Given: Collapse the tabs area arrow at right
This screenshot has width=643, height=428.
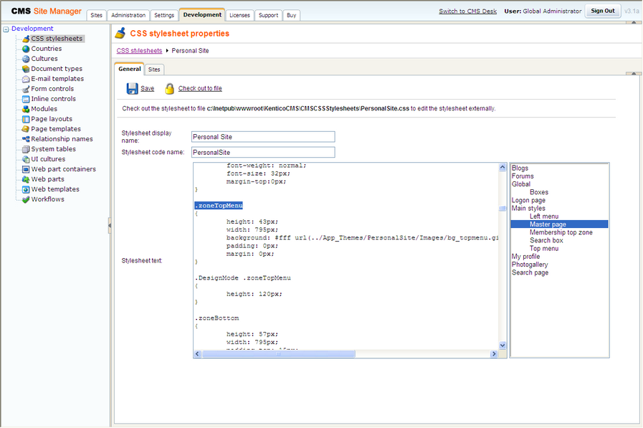Looking at the screenshot, I should pyautogui.click(x=634, y=73).
